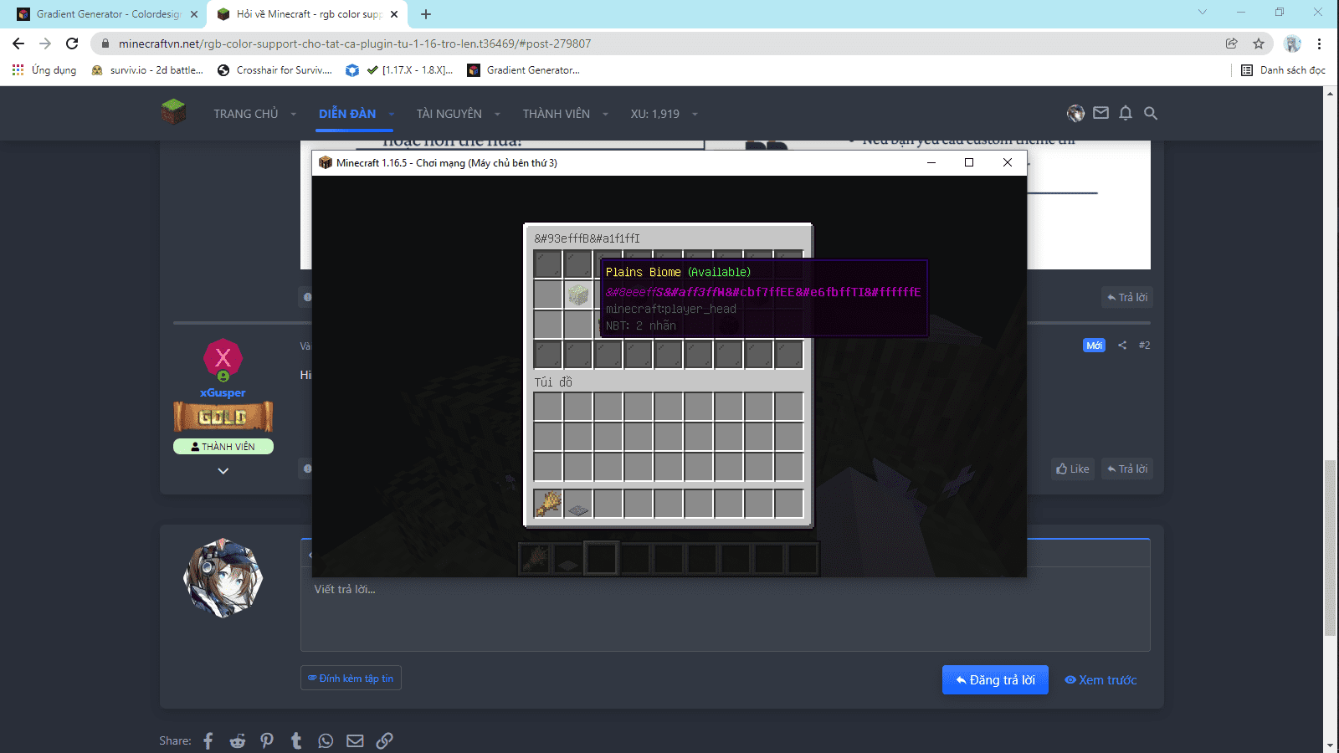Screen dimensions: 1339x753
Task: Maximize the Minecraft 1.16.5 window
Action: (969, 162)
